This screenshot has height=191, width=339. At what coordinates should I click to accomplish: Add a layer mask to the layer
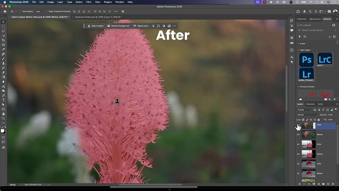(314, 184)
